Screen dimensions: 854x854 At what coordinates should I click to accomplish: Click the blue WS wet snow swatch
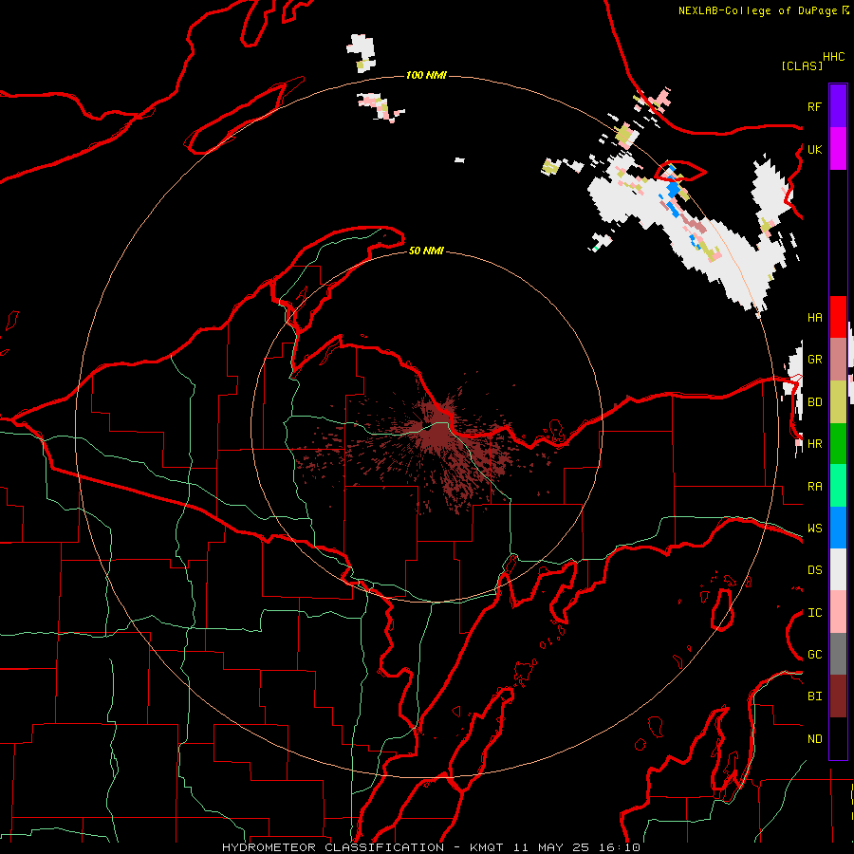point(838,528)
